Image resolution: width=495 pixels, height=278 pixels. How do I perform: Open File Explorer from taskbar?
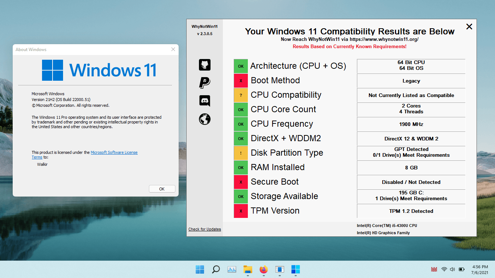tap(247, 269)
